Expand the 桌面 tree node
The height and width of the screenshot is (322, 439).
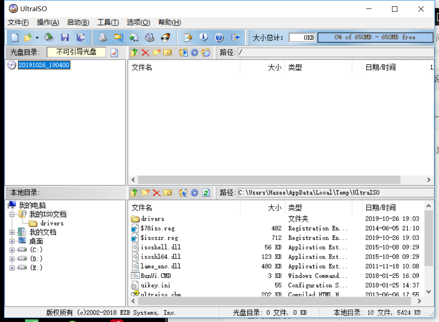coord(12,241)
